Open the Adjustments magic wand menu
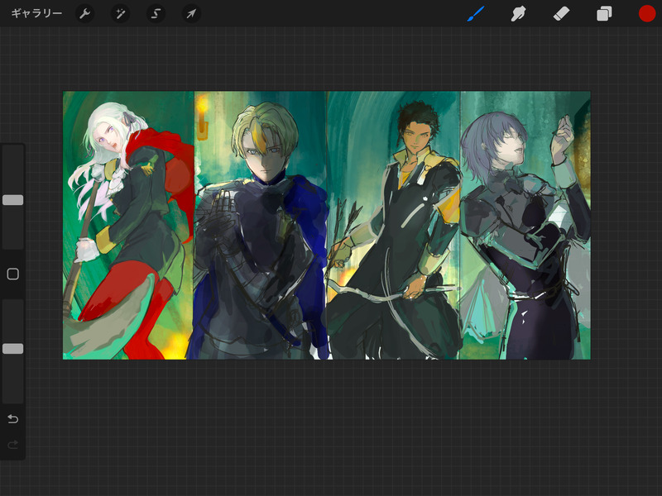This screenshot has height=496, width=662. pos(120,14)
